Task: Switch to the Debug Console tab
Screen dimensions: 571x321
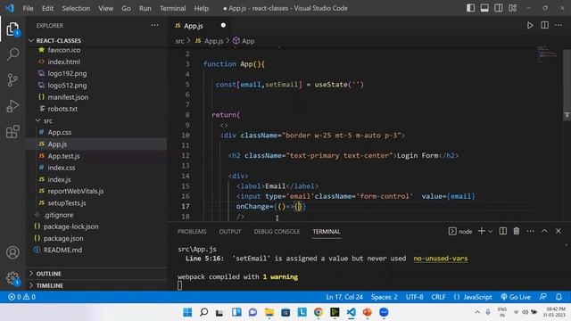Action: (277, 232)
